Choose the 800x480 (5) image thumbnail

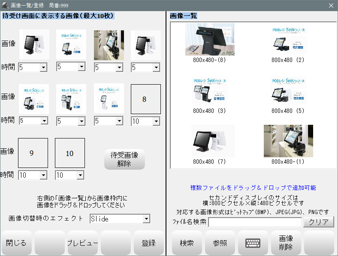pyautogui.click(x=288, y=90)
